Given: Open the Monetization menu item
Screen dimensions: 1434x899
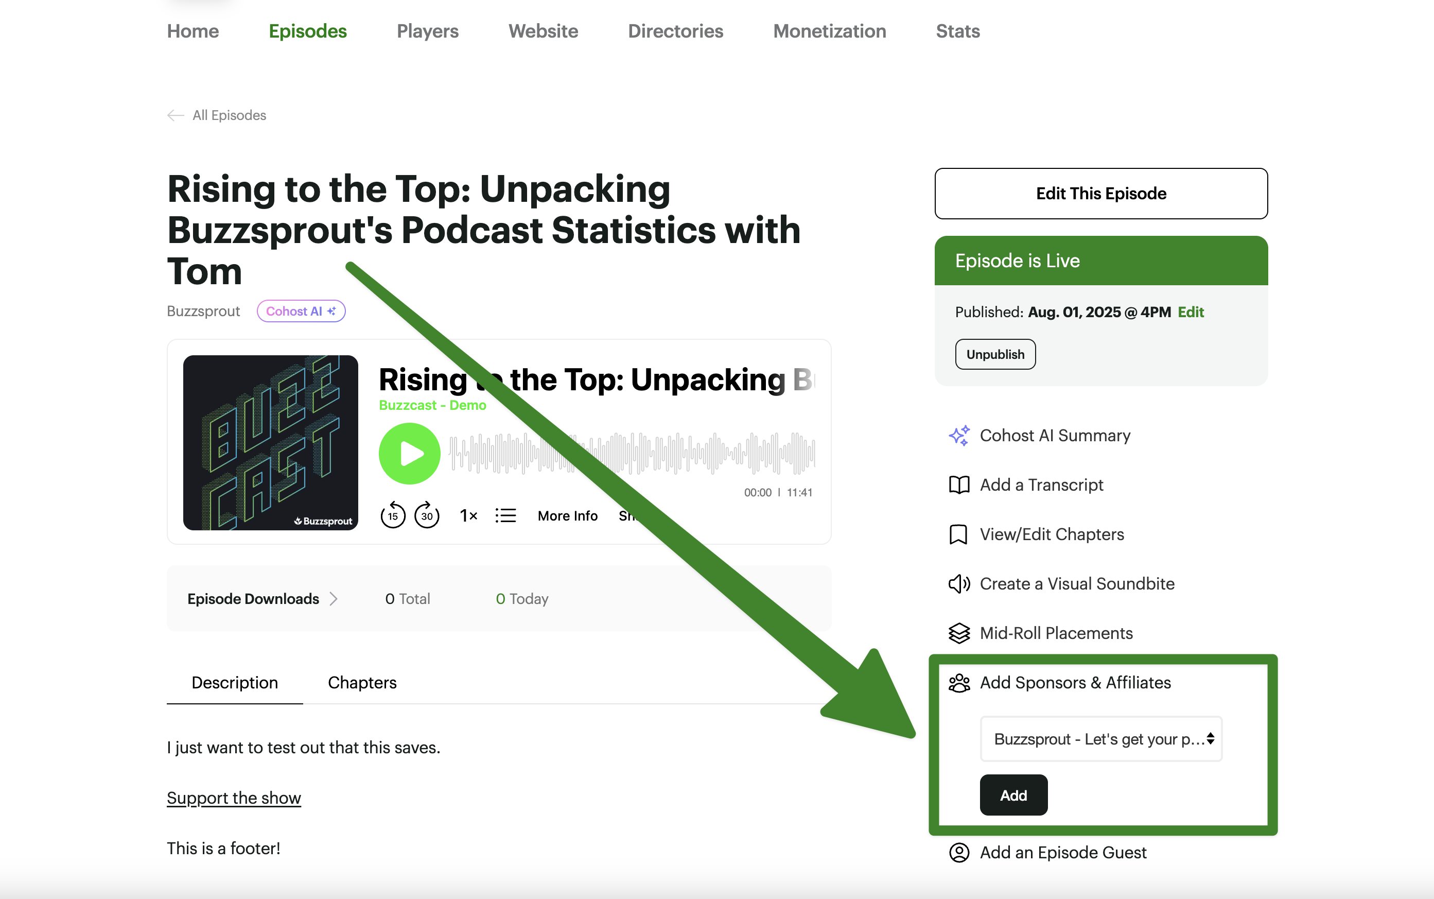Looking at the screenshot, I should pos(829,31).
